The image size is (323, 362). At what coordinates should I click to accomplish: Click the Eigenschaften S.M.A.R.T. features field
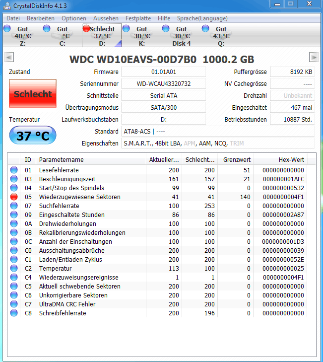point(218,144)
